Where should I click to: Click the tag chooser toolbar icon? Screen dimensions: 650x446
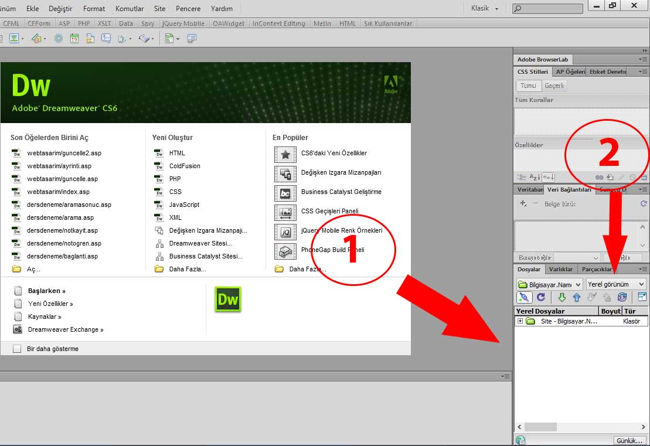(191, 39)
